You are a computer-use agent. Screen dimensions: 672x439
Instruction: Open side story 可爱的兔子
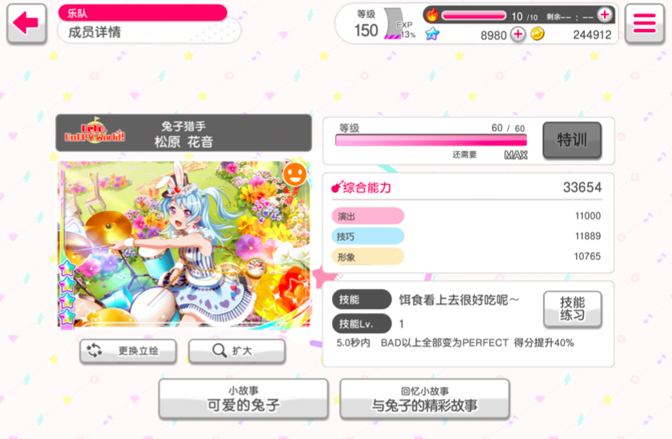243,399
